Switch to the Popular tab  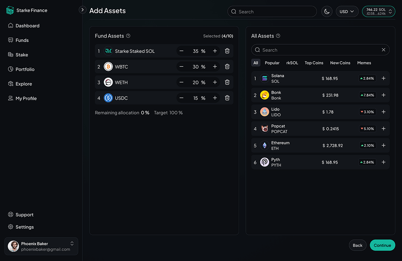click(x=272, y=63)
